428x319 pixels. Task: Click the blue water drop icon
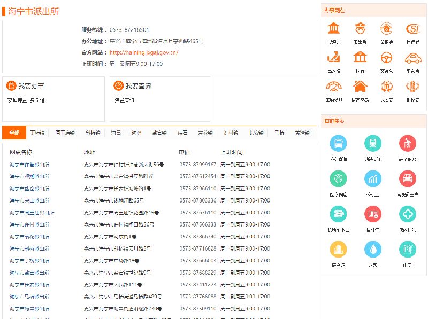point(373,249)
